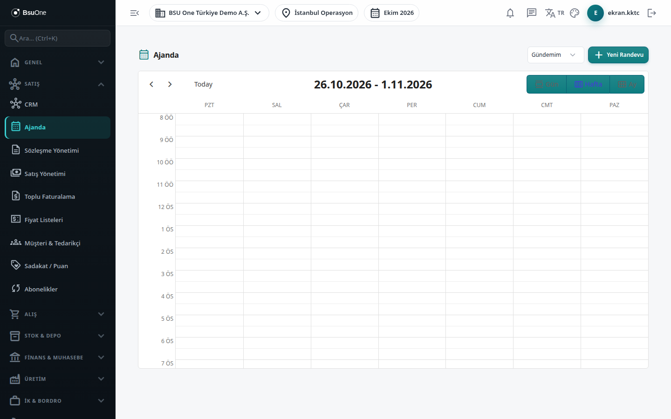Open notifications bell

(x=510, y=13)
